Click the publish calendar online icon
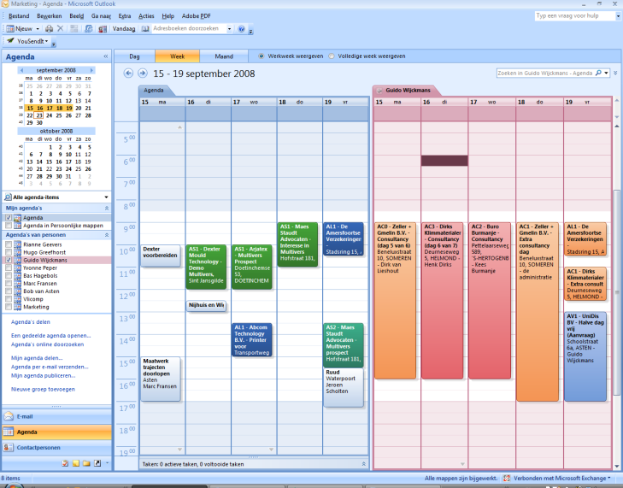 pyautogui.click(x=103, y=28)
